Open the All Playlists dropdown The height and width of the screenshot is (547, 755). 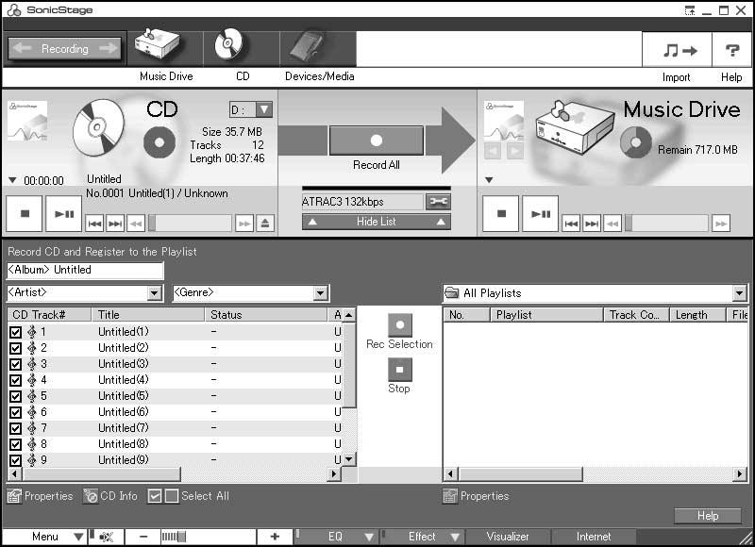tap(739, 293)
